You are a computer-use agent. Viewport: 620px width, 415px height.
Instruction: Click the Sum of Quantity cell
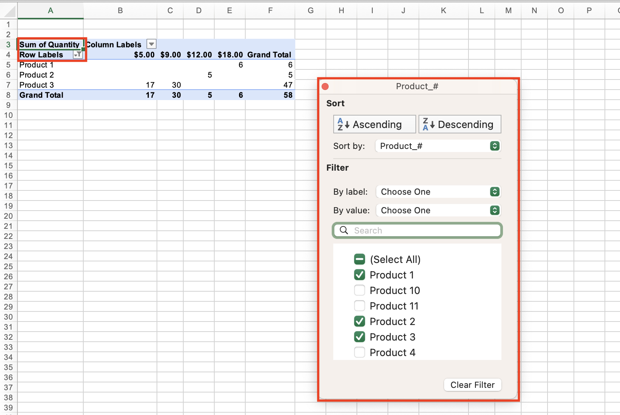[50, 44]
